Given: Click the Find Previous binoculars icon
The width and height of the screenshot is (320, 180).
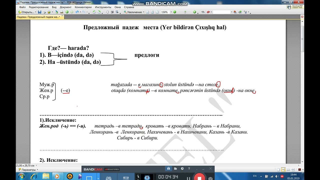Looking at the screenshot, I should click(x=235, y=12).
